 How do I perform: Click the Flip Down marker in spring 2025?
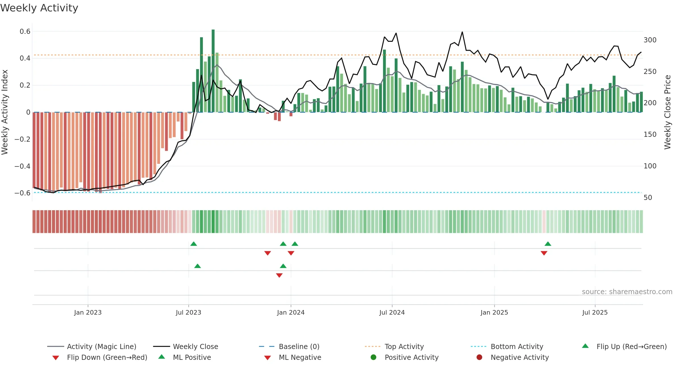544,253
